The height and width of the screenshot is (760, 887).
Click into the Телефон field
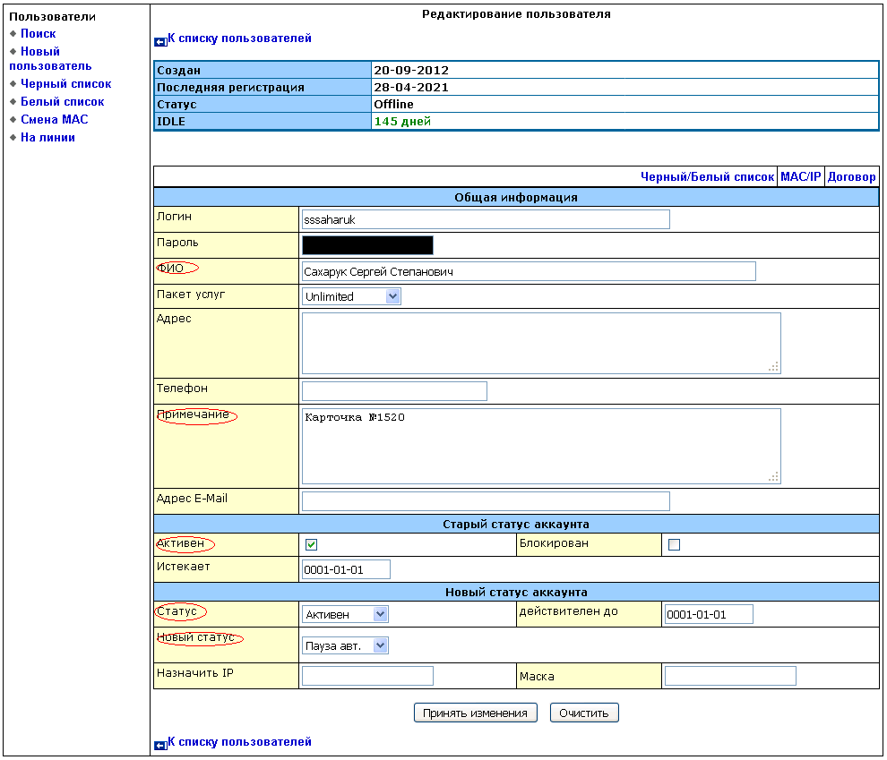394,391
